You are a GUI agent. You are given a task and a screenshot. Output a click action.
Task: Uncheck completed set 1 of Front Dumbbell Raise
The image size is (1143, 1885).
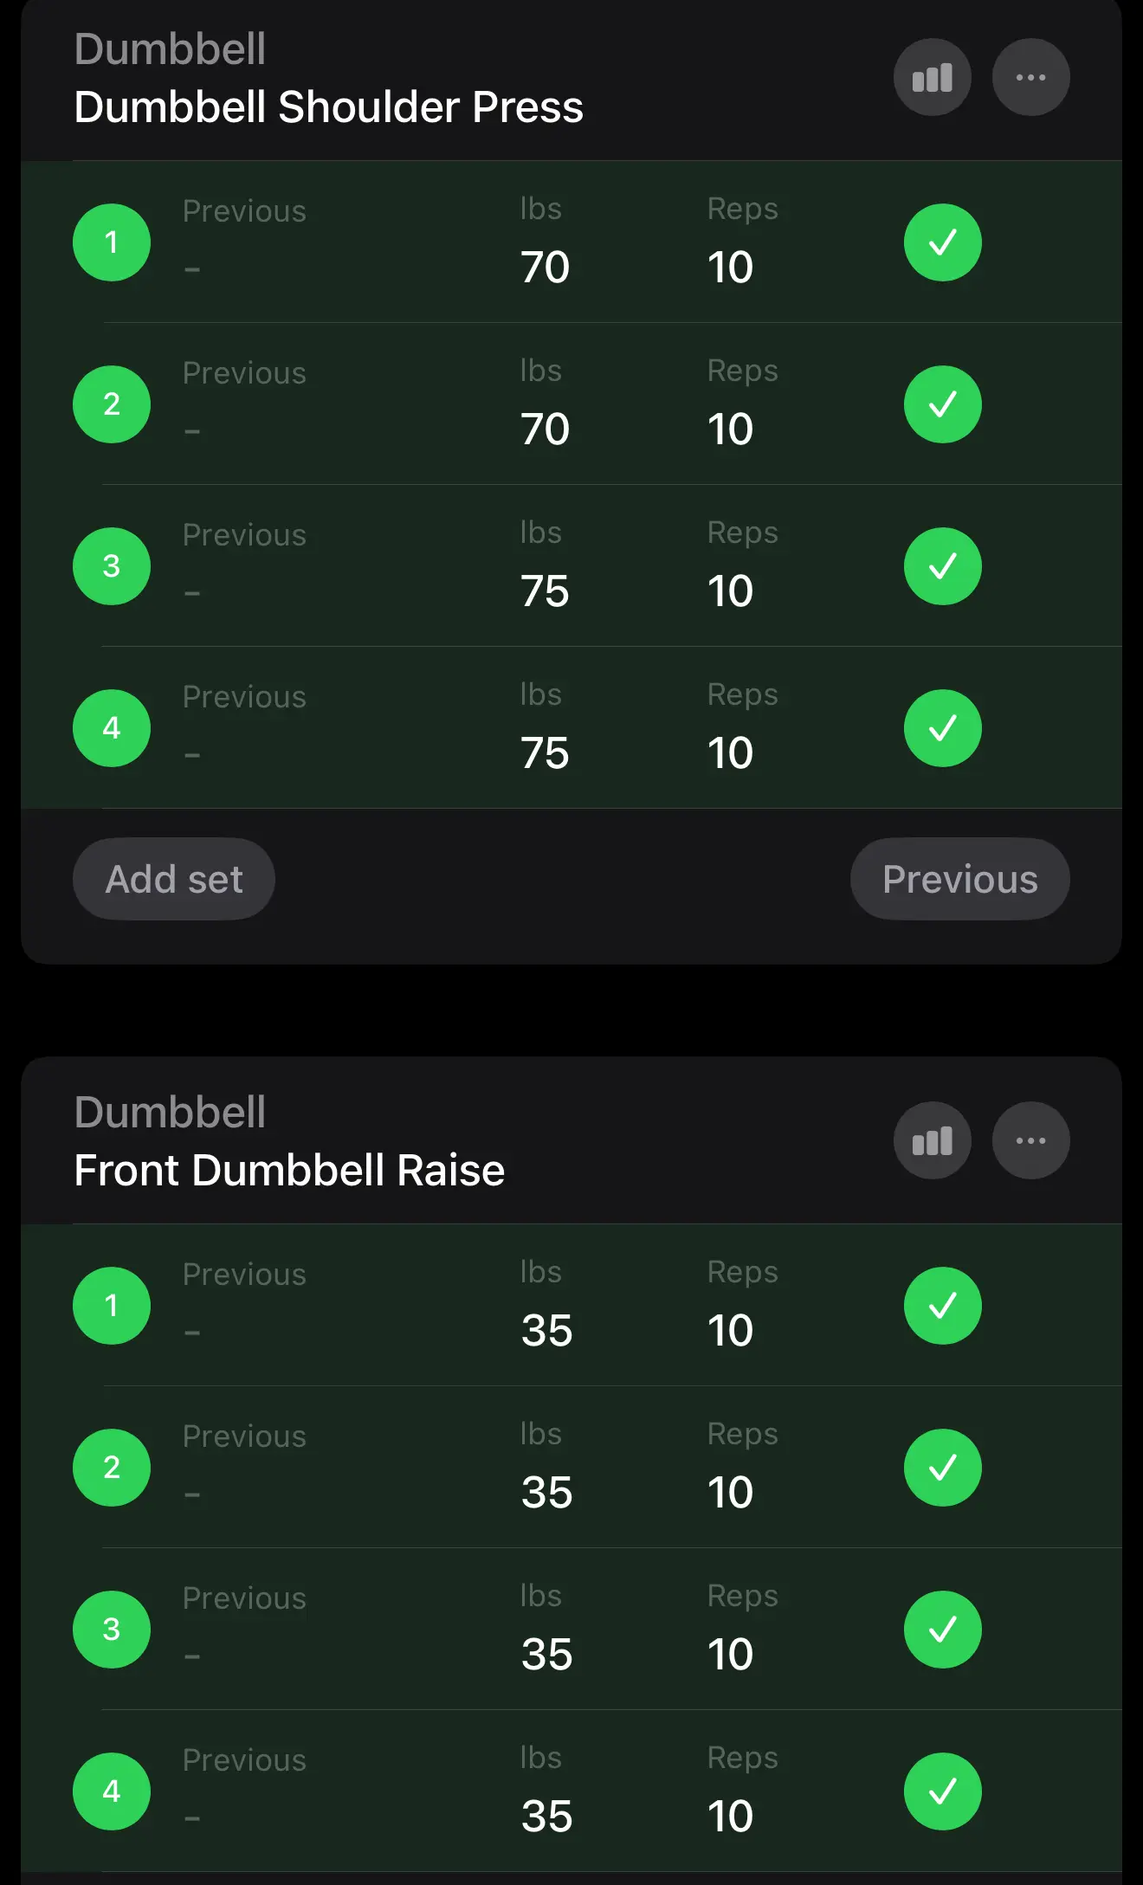click(942, 1306)
